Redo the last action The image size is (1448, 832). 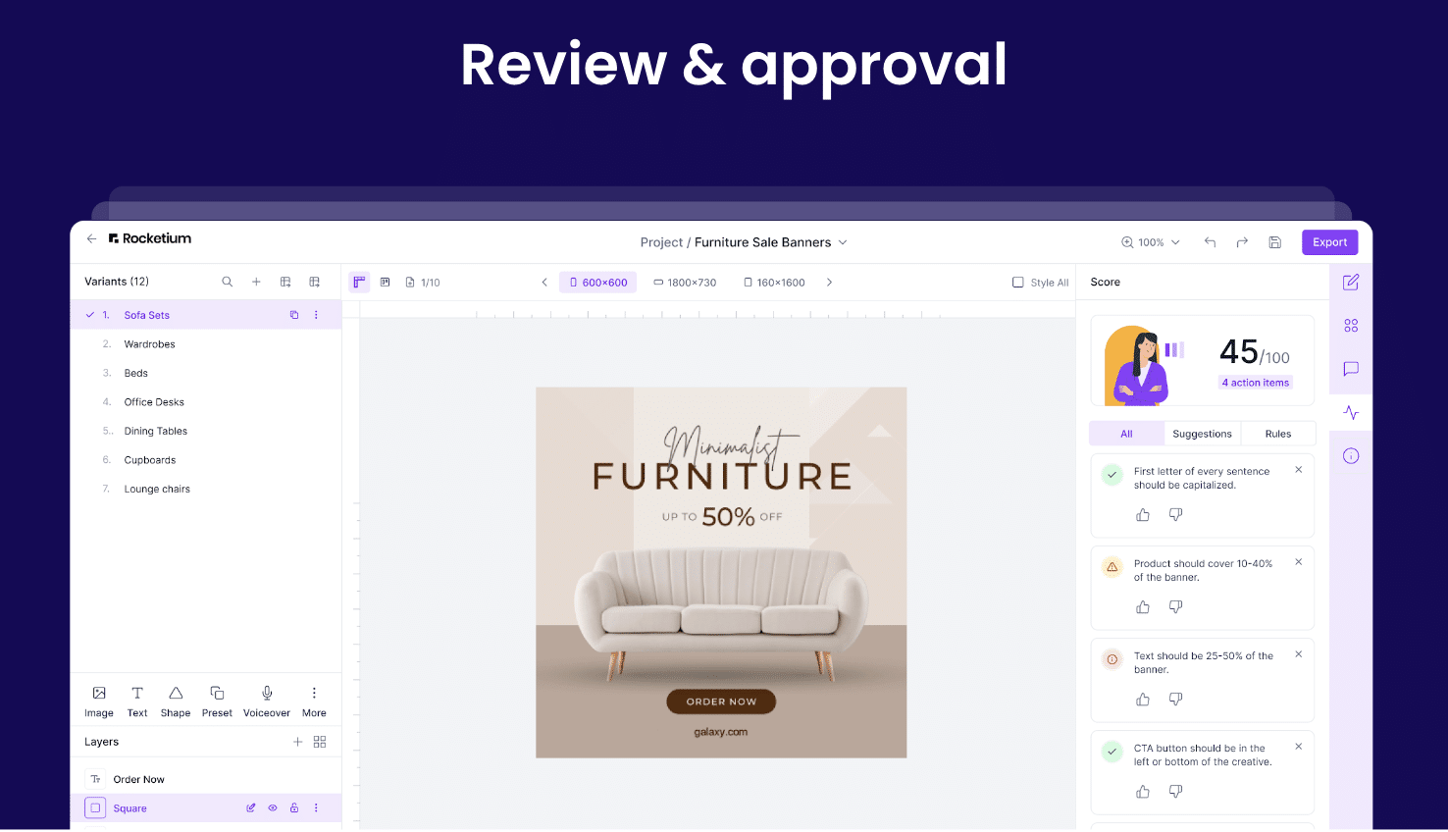point(1242,242)
